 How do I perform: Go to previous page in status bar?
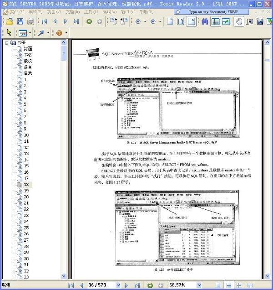coord(81,285)
